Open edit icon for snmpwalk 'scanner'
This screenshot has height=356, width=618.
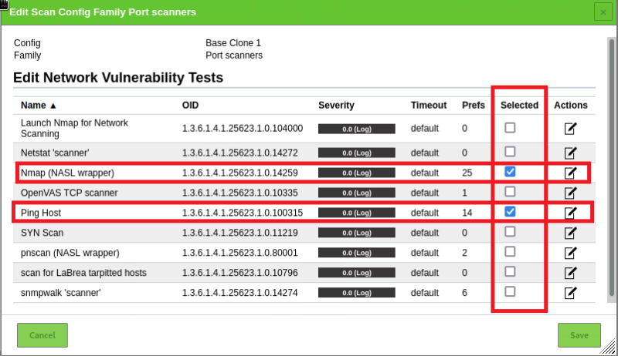tap(570, 293)
